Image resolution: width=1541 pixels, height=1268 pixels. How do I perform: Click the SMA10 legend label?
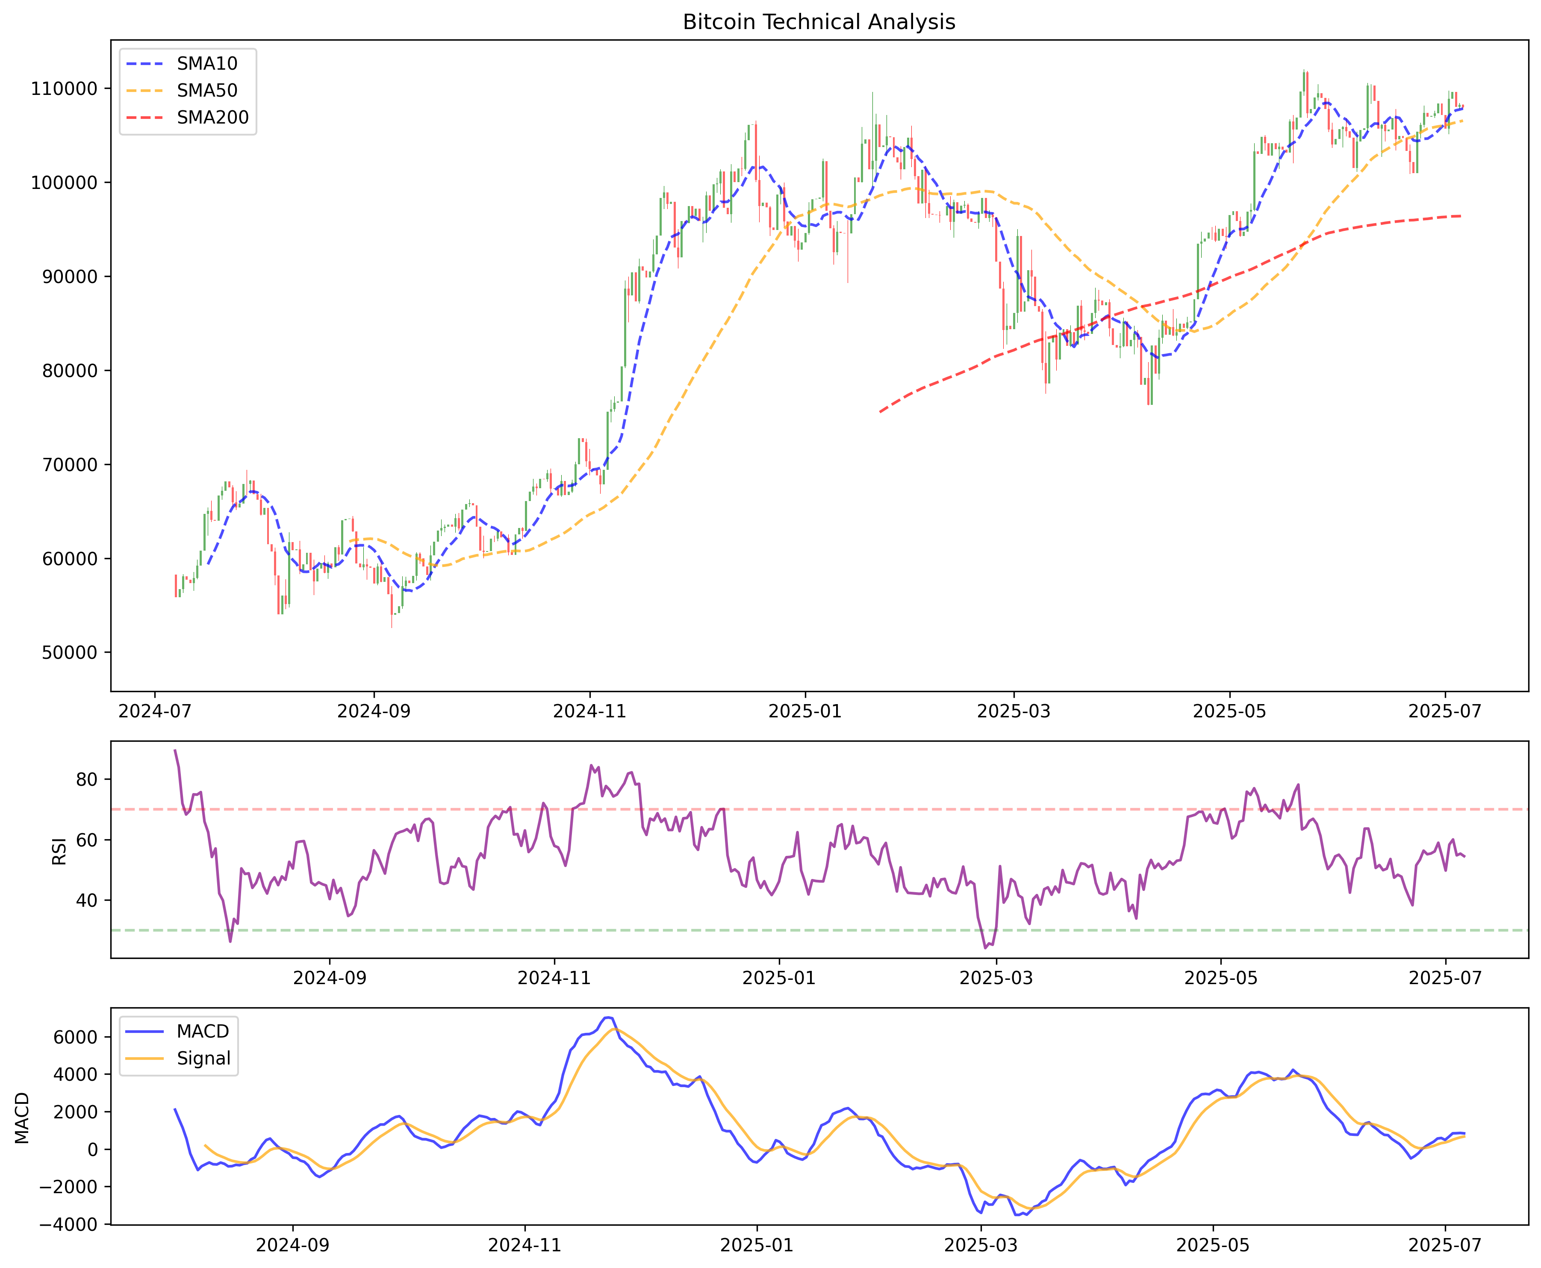click(x=207, y=64)
